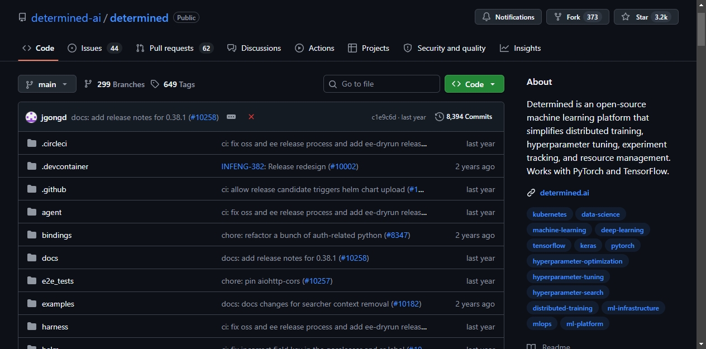The height and width of the screenshot is (349, 706).
Task: Click the jgongd avatar image
Action: click(31, 117)
